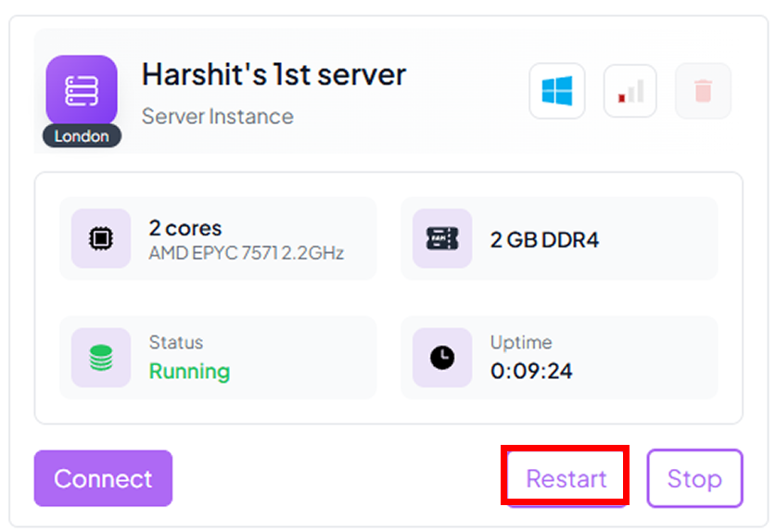Click the Server Instance subtitle
This screenshot has width=776, height=532.
pos(217,117)
